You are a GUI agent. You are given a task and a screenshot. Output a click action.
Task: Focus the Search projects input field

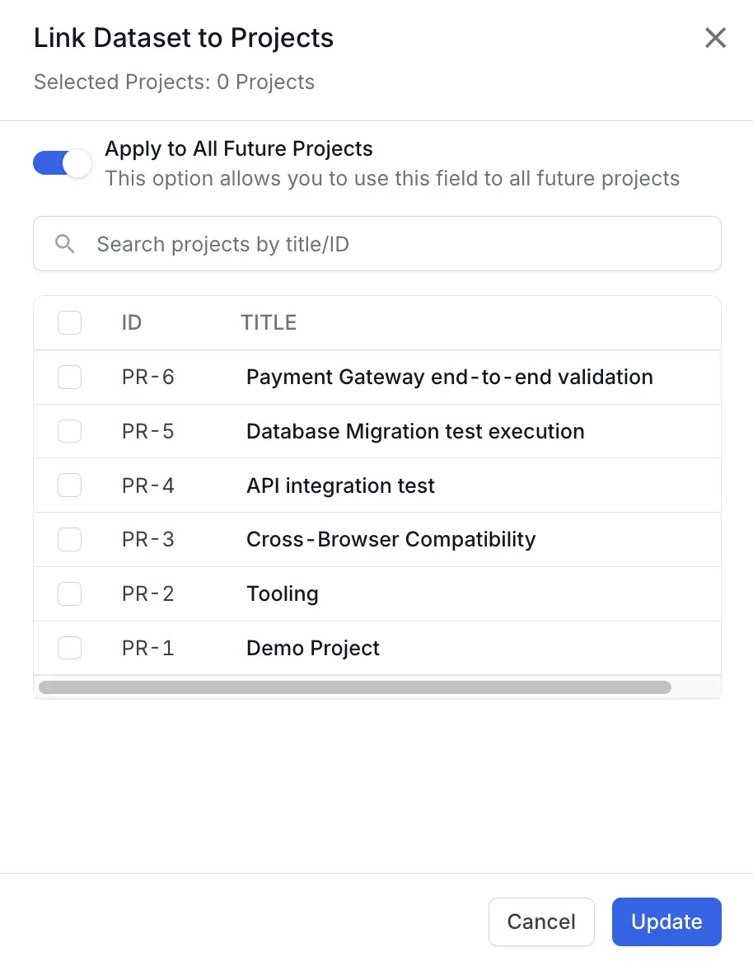[x=395, y=244]
